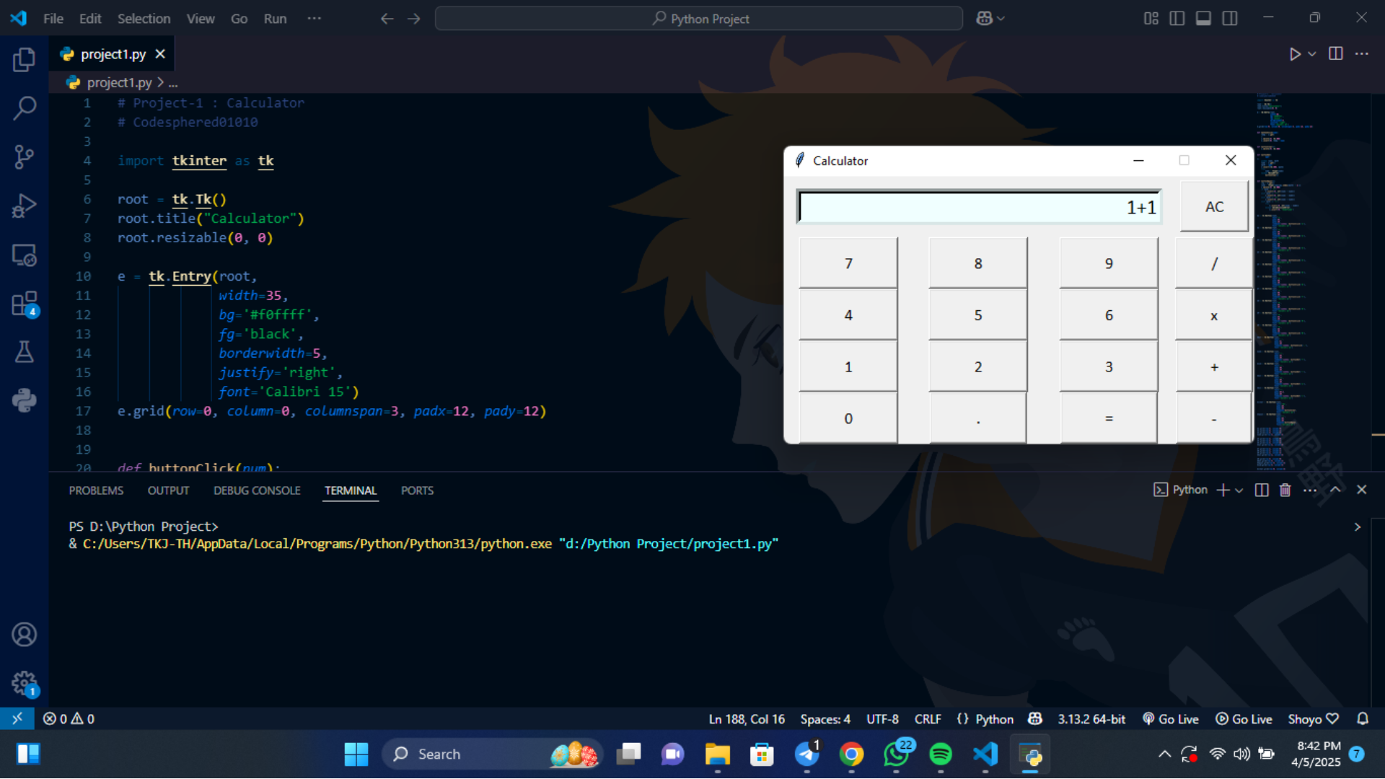Click the calculator display entry field
The height and width of the screenshot is (779, 1385).
(x=978, y=207)
